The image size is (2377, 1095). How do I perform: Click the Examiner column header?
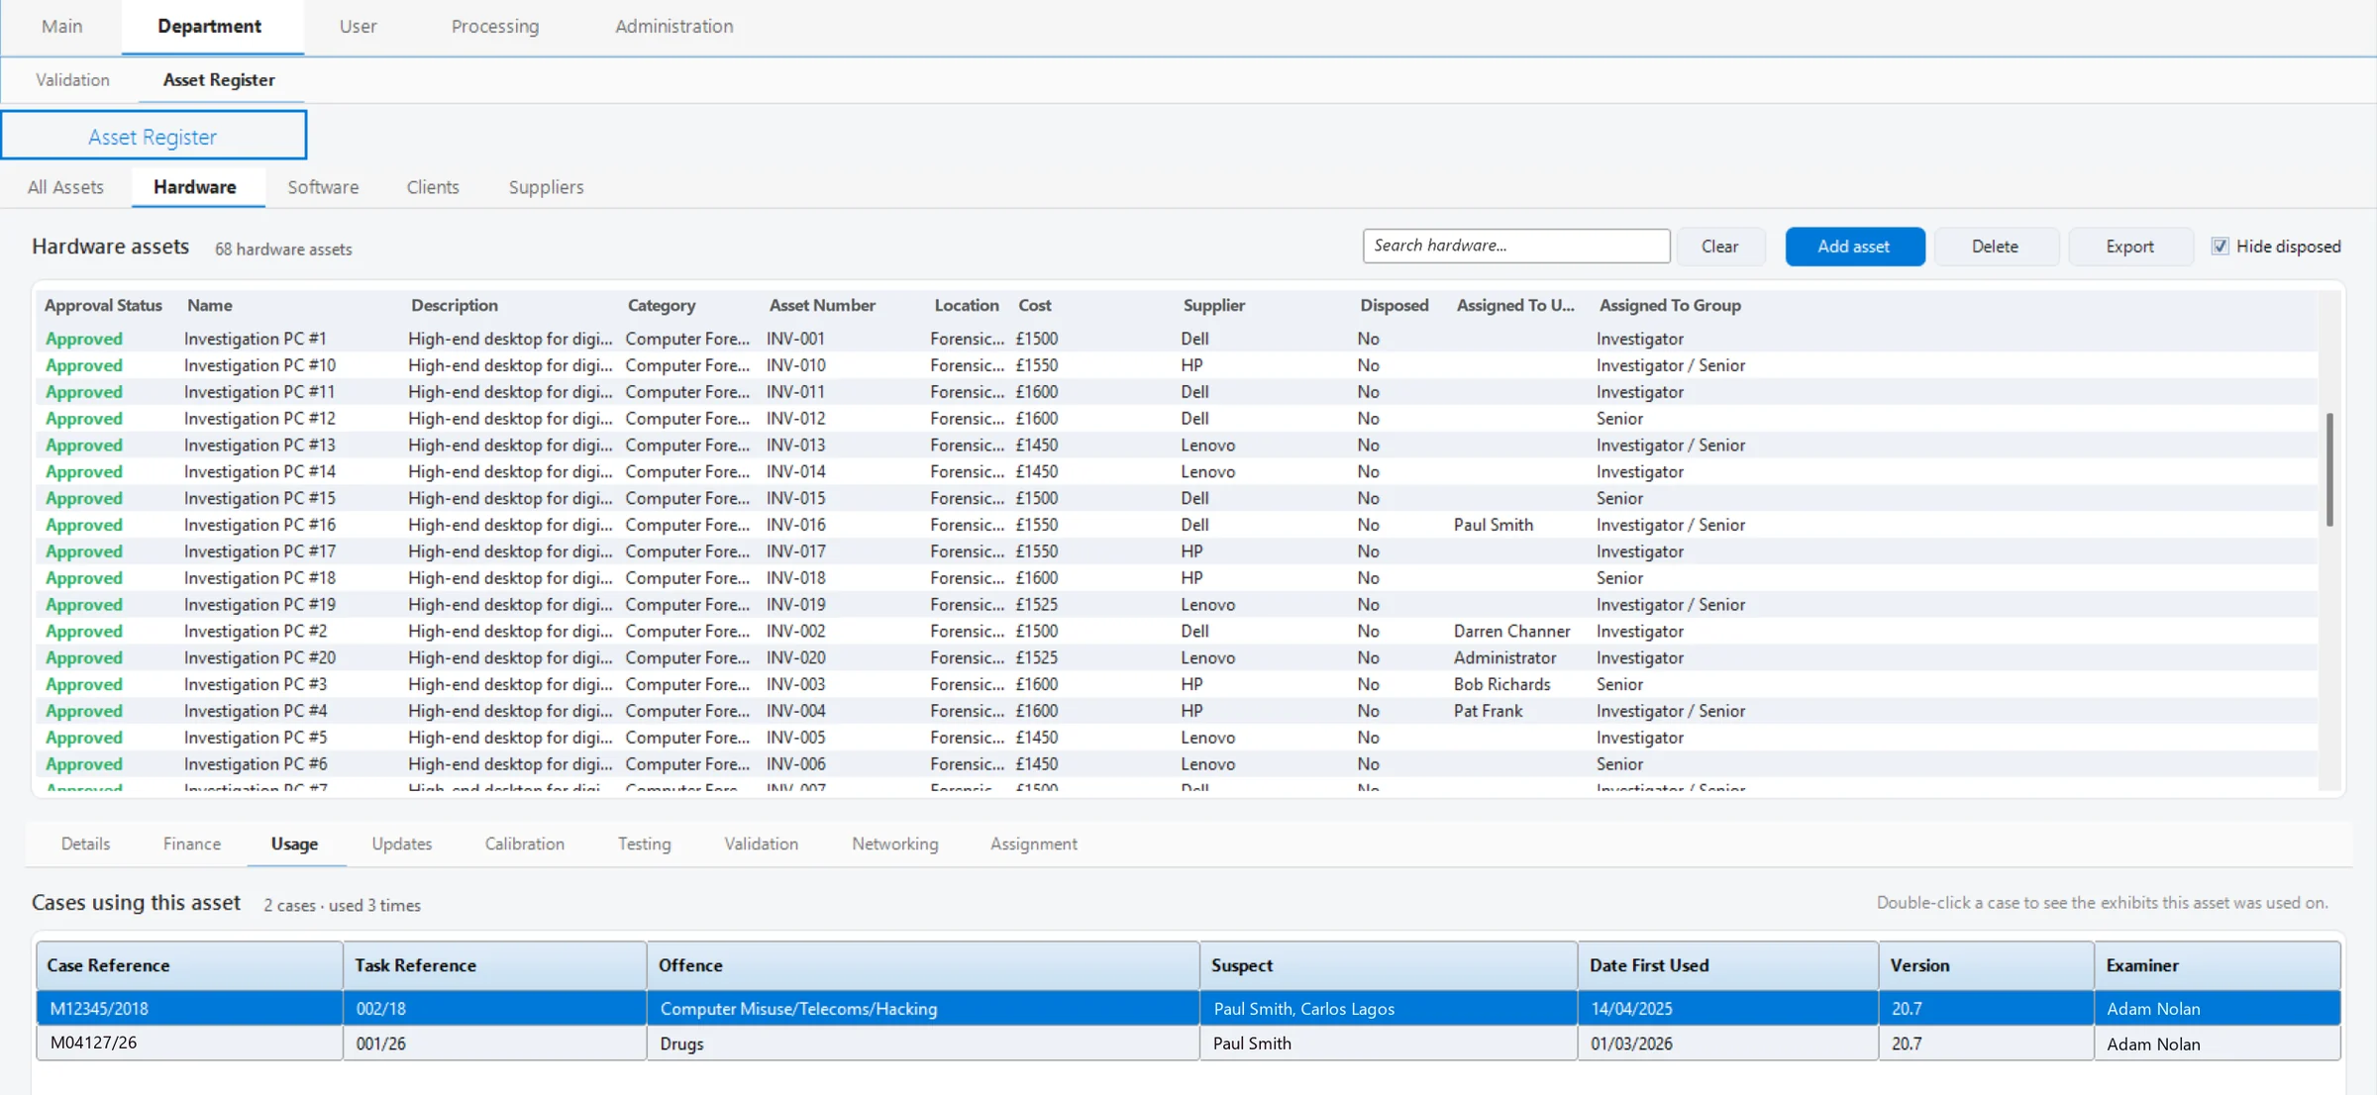(x=2217, y=965)
